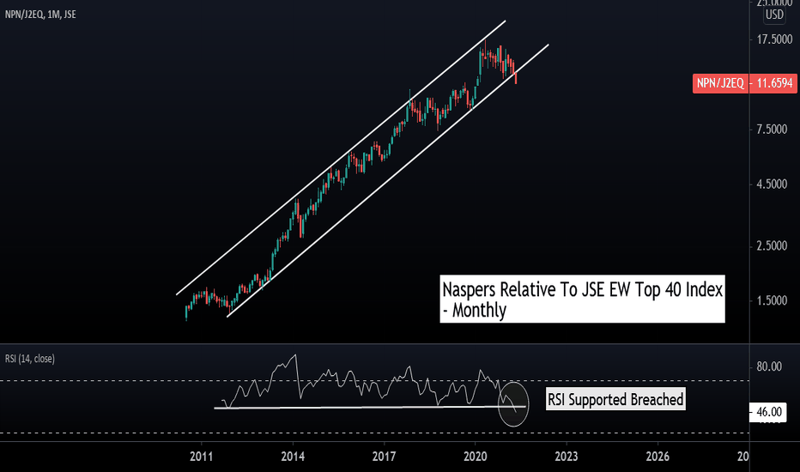
Task: Click the 11.6594 current price value
Action: click(x=774, y=83)
